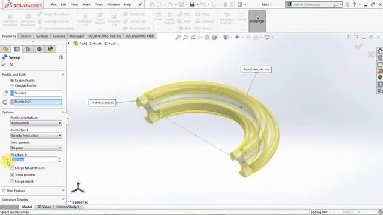Click the Zoom to Fit magnifier icon
The height and width of the screenshot is (215, 383).
pyautogui.click(x=178, y=37)
